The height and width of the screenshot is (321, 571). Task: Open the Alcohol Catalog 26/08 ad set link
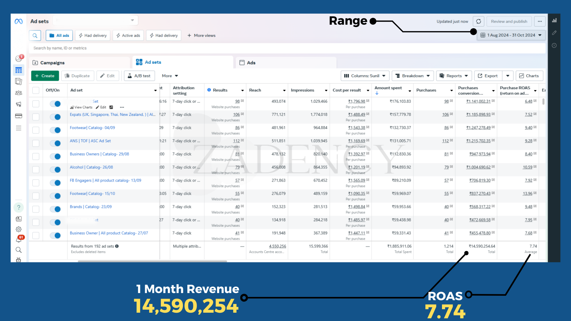tap(91, 167)
